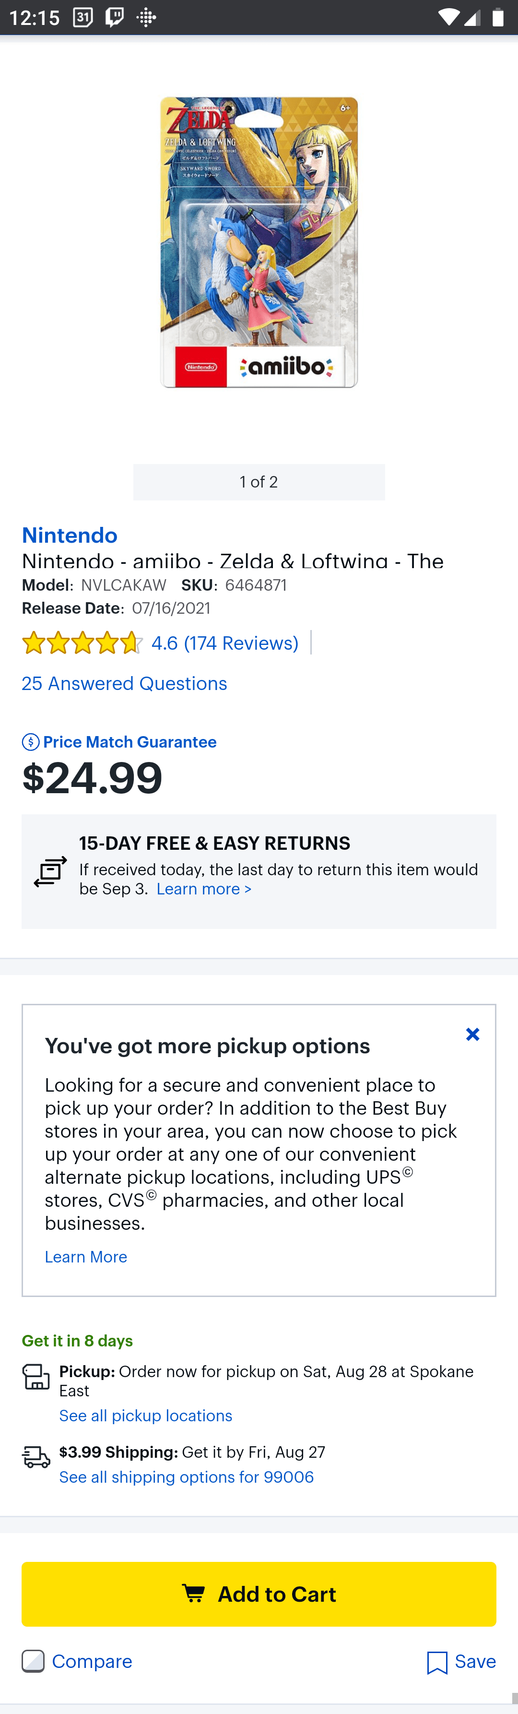Tap the calendar 31 status bar icon
The height and width of the screenshot is (1714, 518).
[82, 17]
